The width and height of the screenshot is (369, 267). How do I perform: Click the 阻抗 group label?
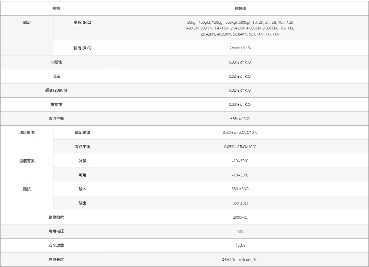click(x=27, y=189)
